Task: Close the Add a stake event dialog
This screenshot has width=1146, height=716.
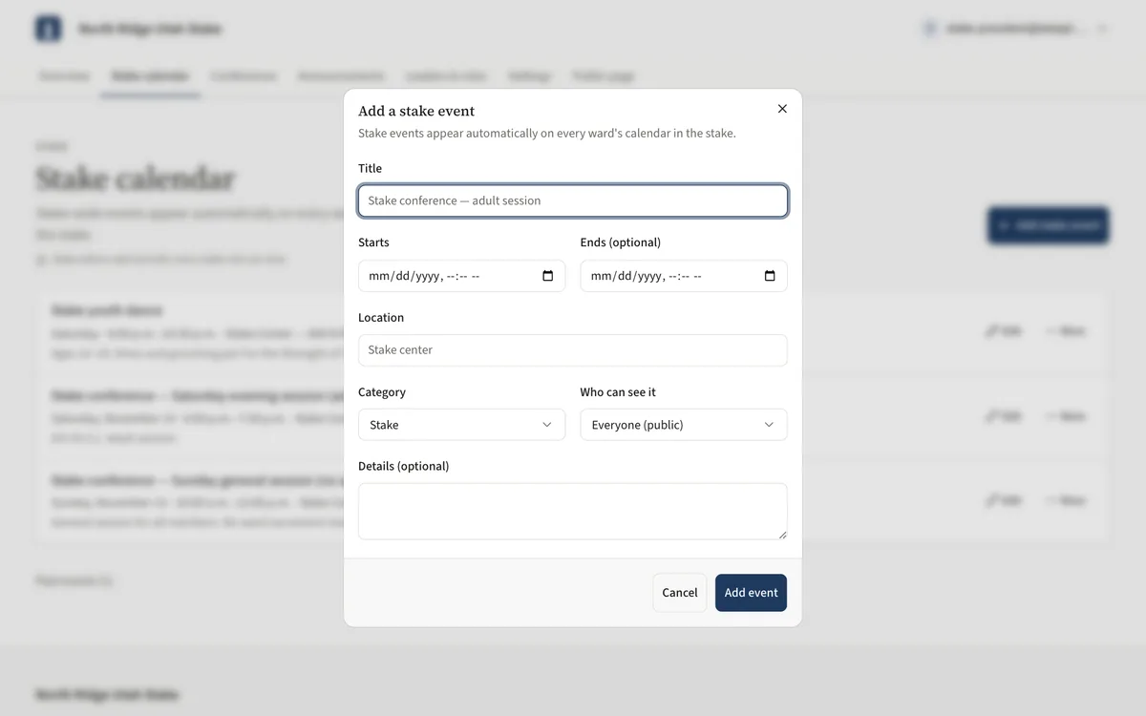Action: coord(782,109)
